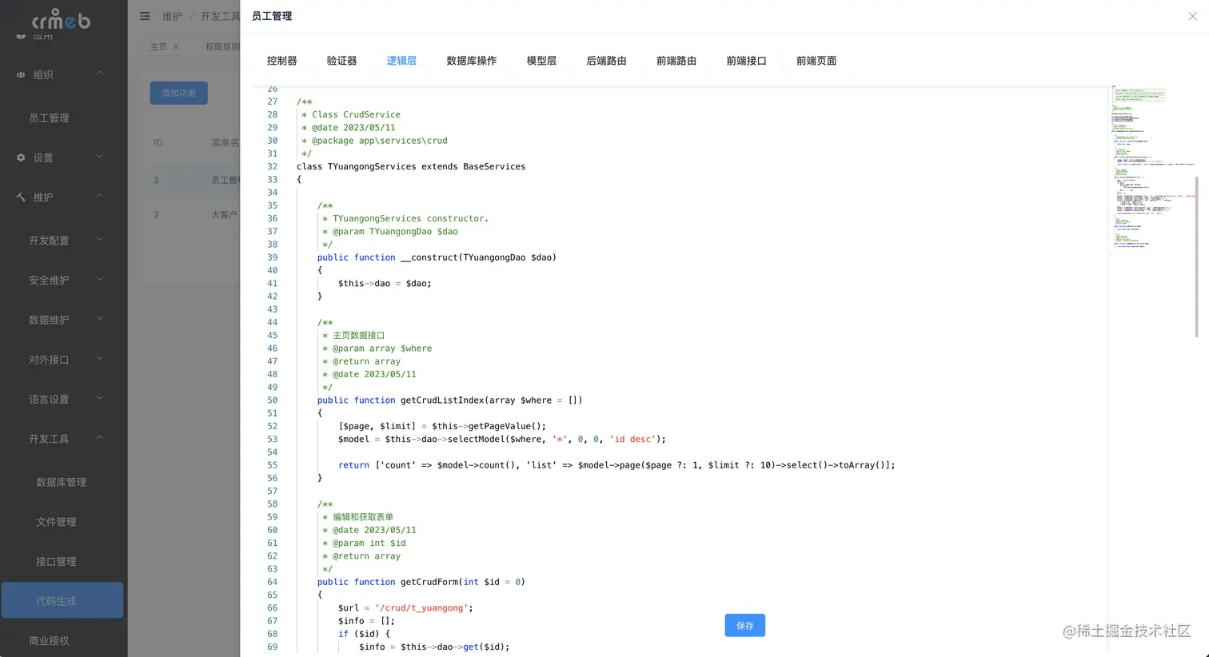This screenshot has width=1209, height=657.
Task: Toggle the sidebar collapse hamburger icon
Action: [x=145, y=16]
